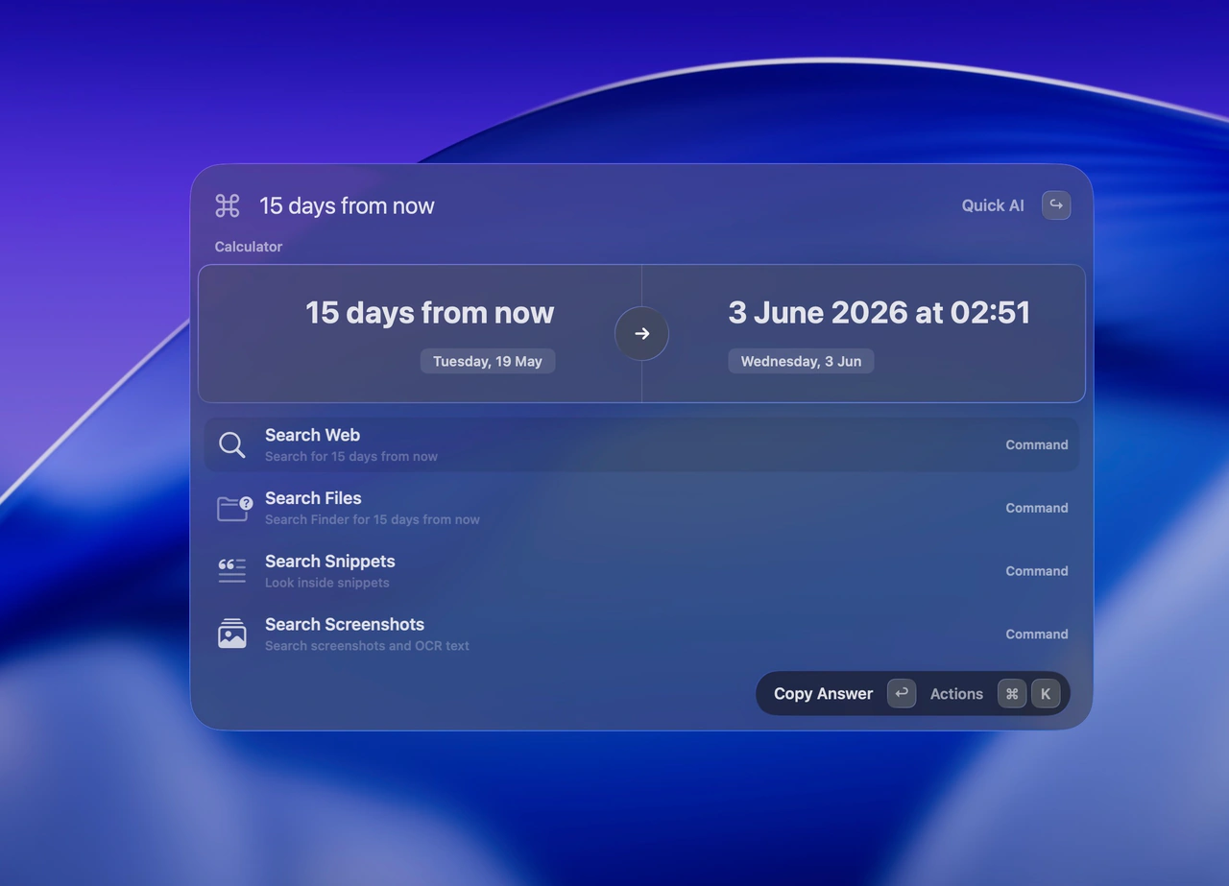The width and height of the screenshot is (1229, 886).
Task: Click the Return key icon beside Copy Answer
Action: pos(901,693)
